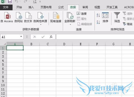
Task: Select row 8 header
Action: [3, 77]
